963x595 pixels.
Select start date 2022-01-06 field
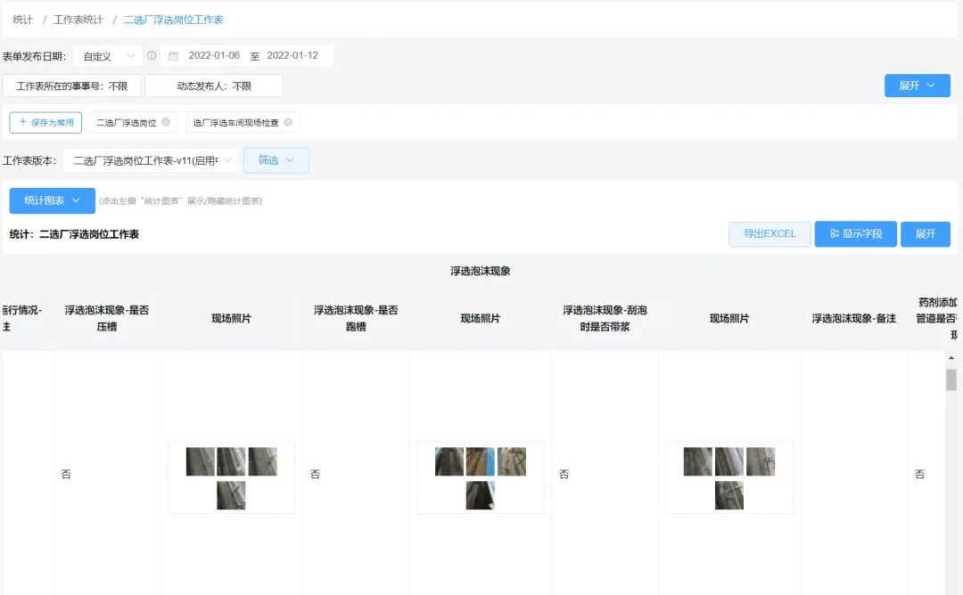coord(214,56)
